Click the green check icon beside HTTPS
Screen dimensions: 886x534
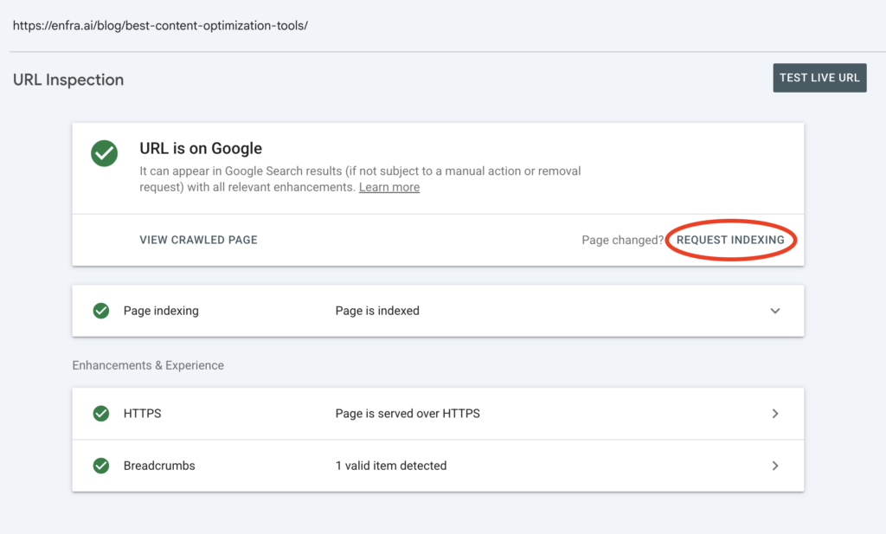[101, 414]
